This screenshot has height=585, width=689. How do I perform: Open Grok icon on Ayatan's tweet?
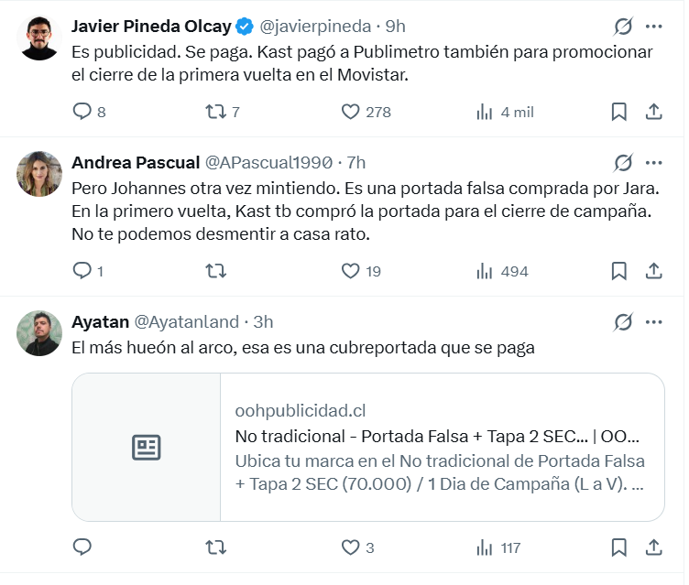[x=623, y=322]
